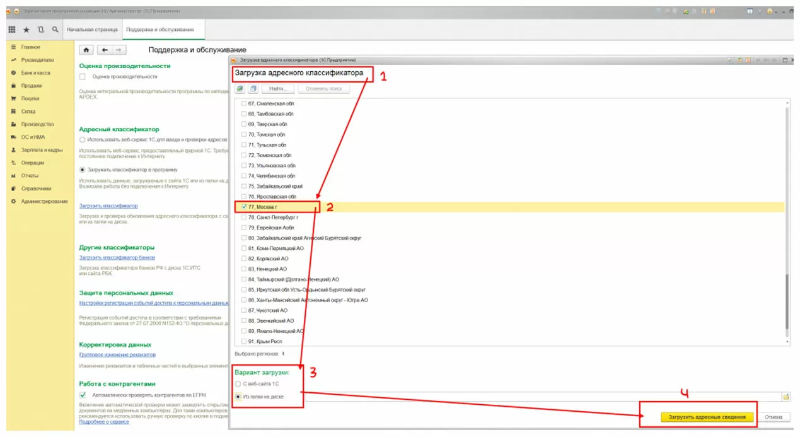Open Favorites star icon
Image resolution: width=800 pixels, height=437 pixels.
click(26, 30)
